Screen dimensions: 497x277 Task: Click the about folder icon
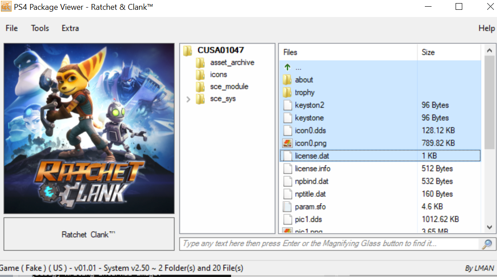click(x=287, y=80)
